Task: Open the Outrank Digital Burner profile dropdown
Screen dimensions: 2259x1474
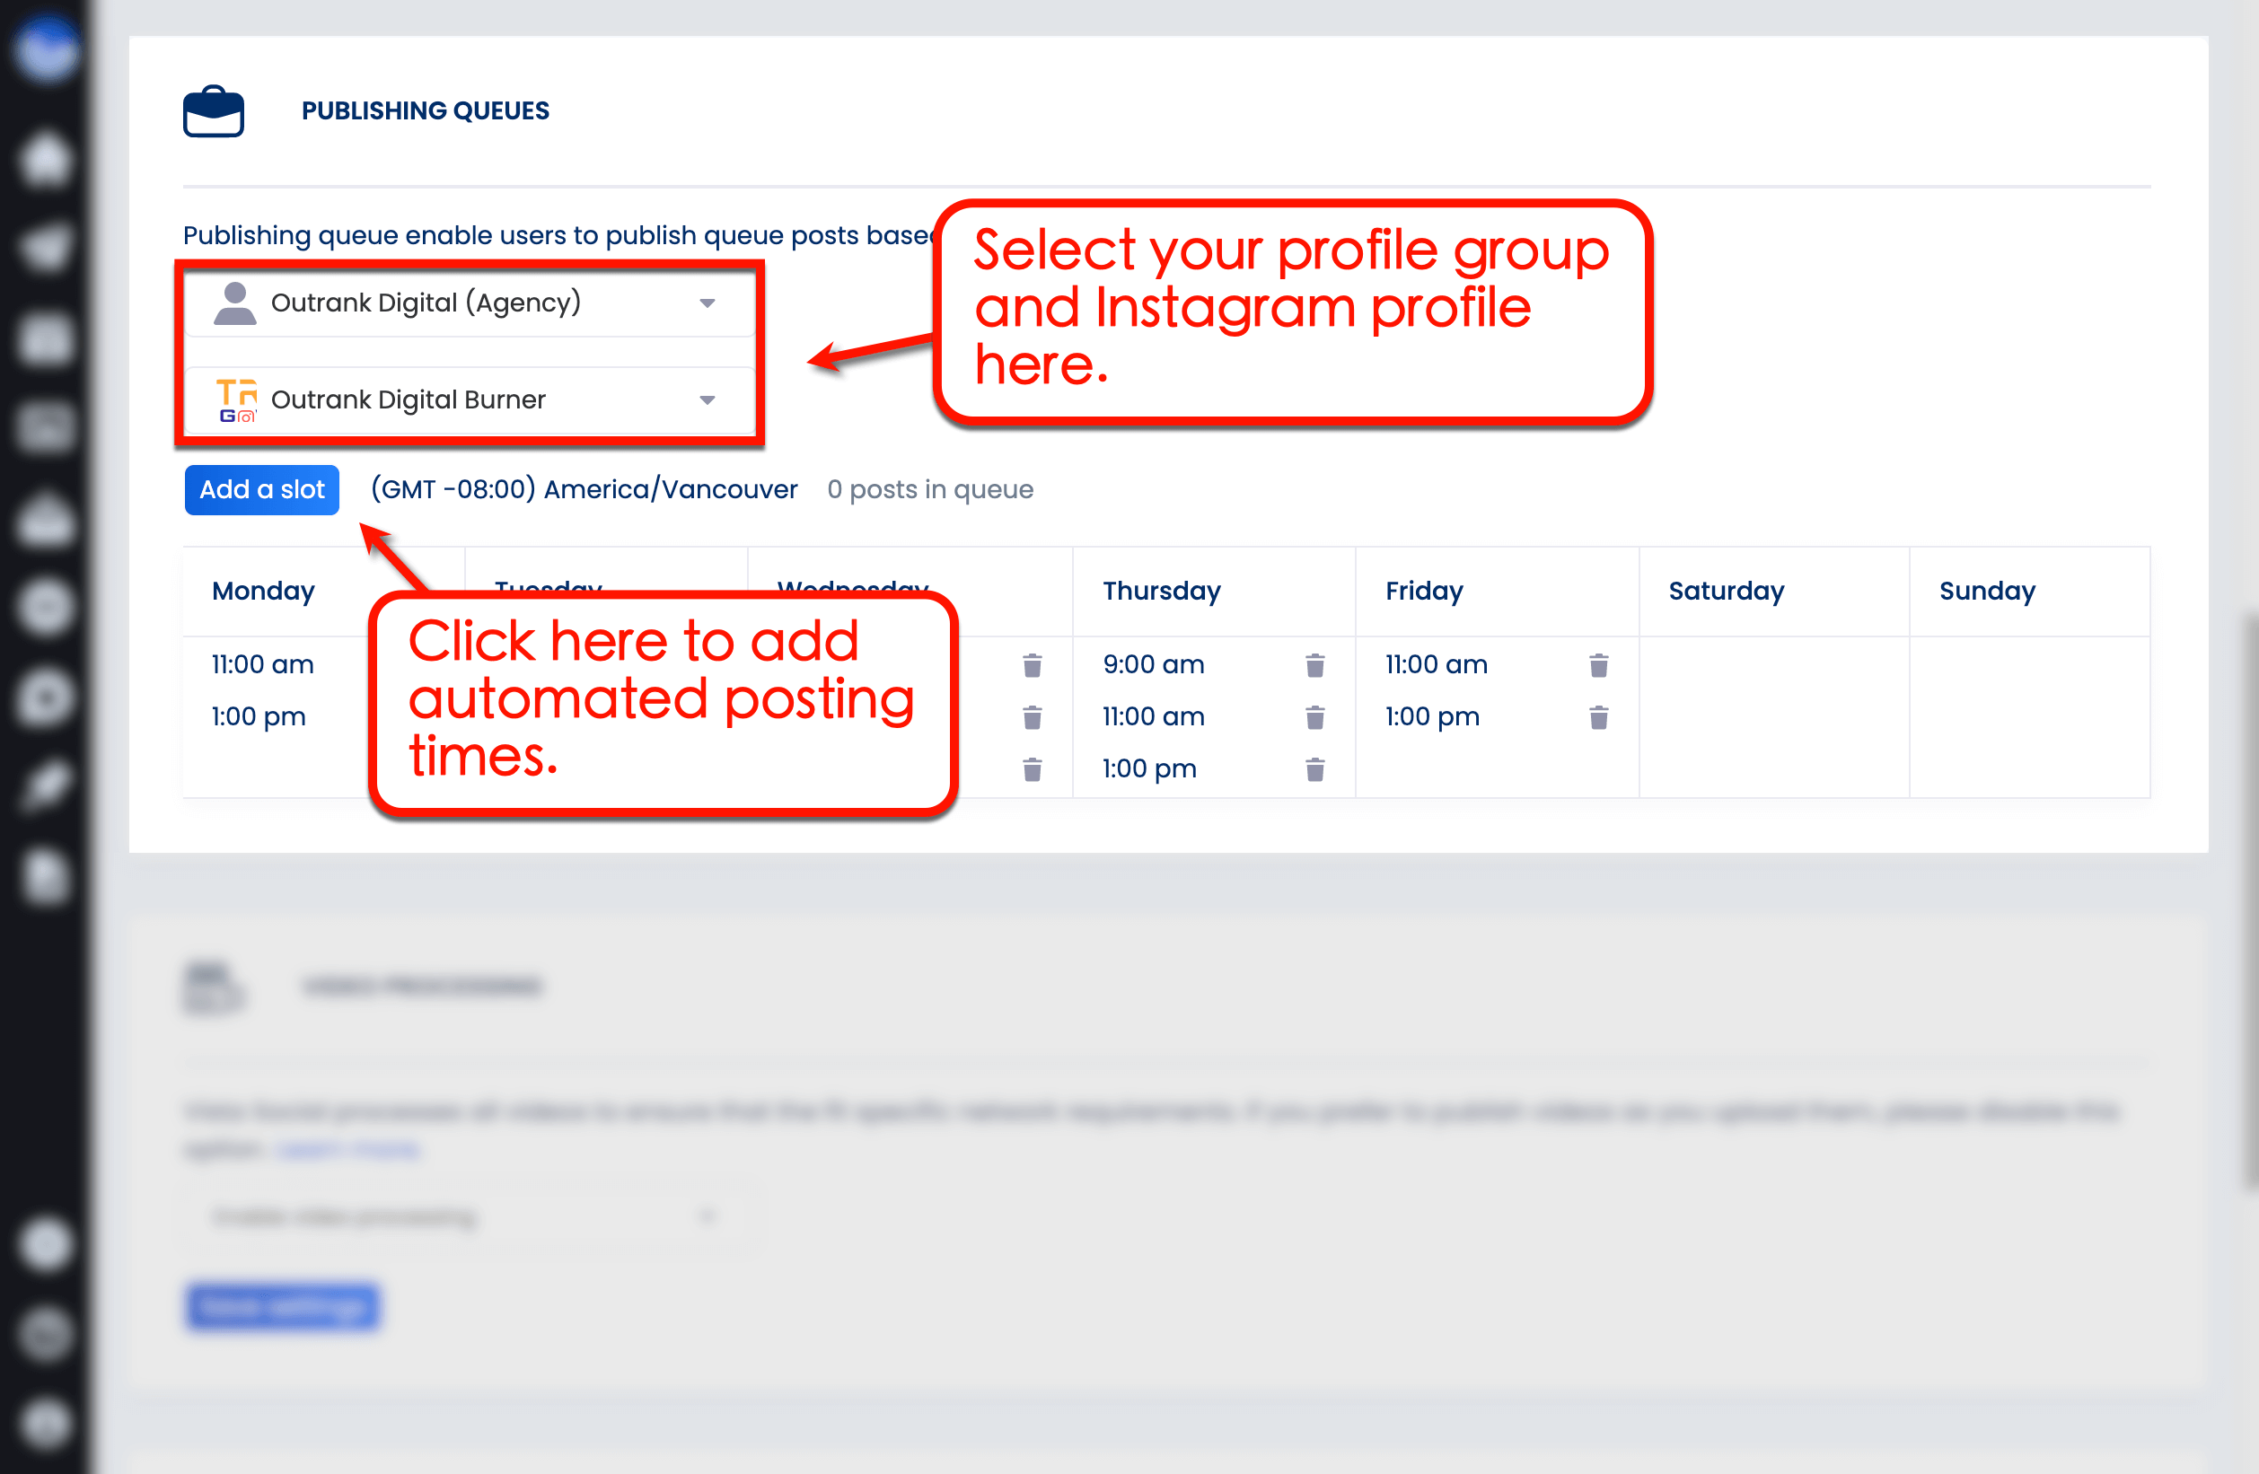Action: [x=708, y=399]
